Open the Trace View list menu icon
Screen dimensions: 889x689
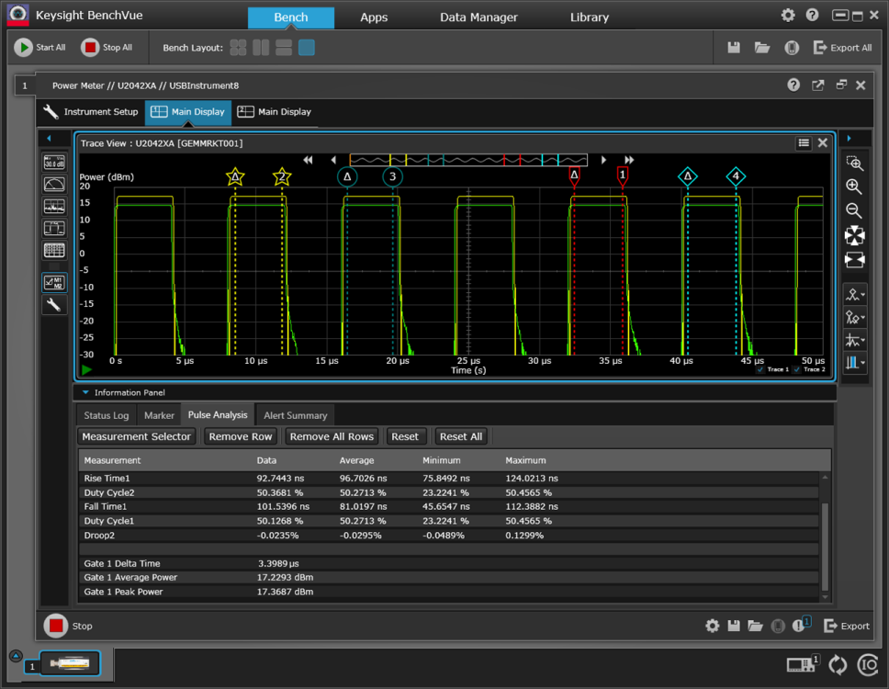804,143
